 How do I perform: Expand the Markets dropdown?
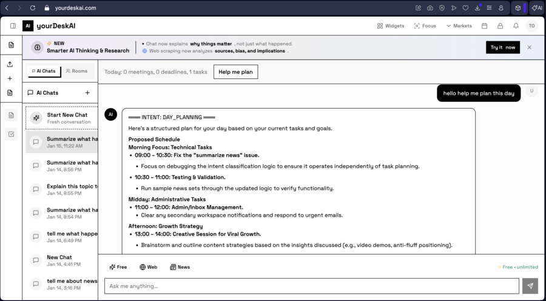pyautogui.click(x=459, y=26)
